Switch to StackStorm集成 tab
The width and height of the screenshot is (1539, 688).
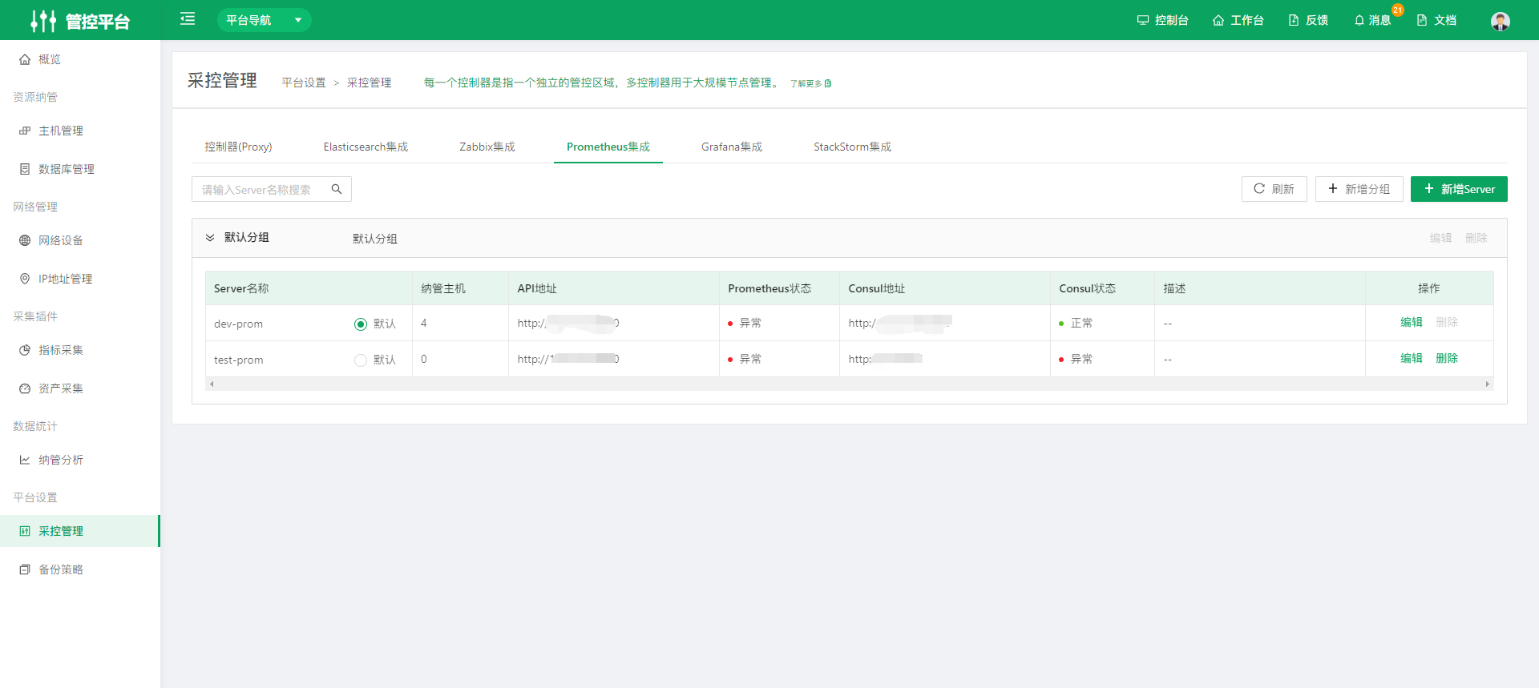(x=852, y=147)
